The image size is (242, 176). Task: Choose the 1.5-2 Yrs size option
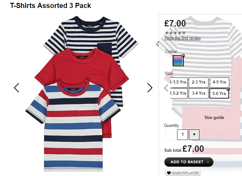coord(179,93)
